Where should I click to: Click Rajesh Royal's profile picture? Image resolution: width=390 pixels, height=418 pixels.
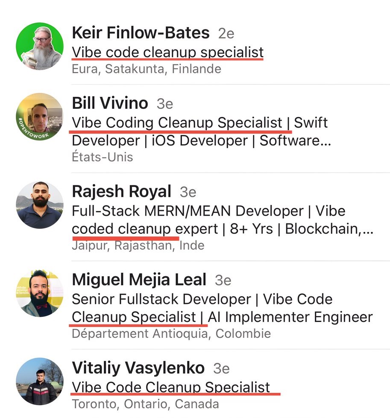40,205
